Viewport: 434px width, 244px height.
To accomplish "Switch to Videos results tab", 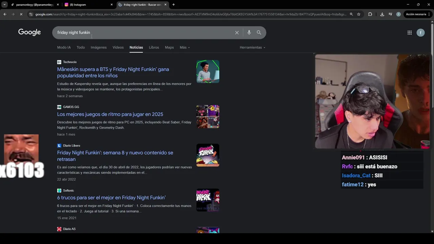I will tap(118, 47).
